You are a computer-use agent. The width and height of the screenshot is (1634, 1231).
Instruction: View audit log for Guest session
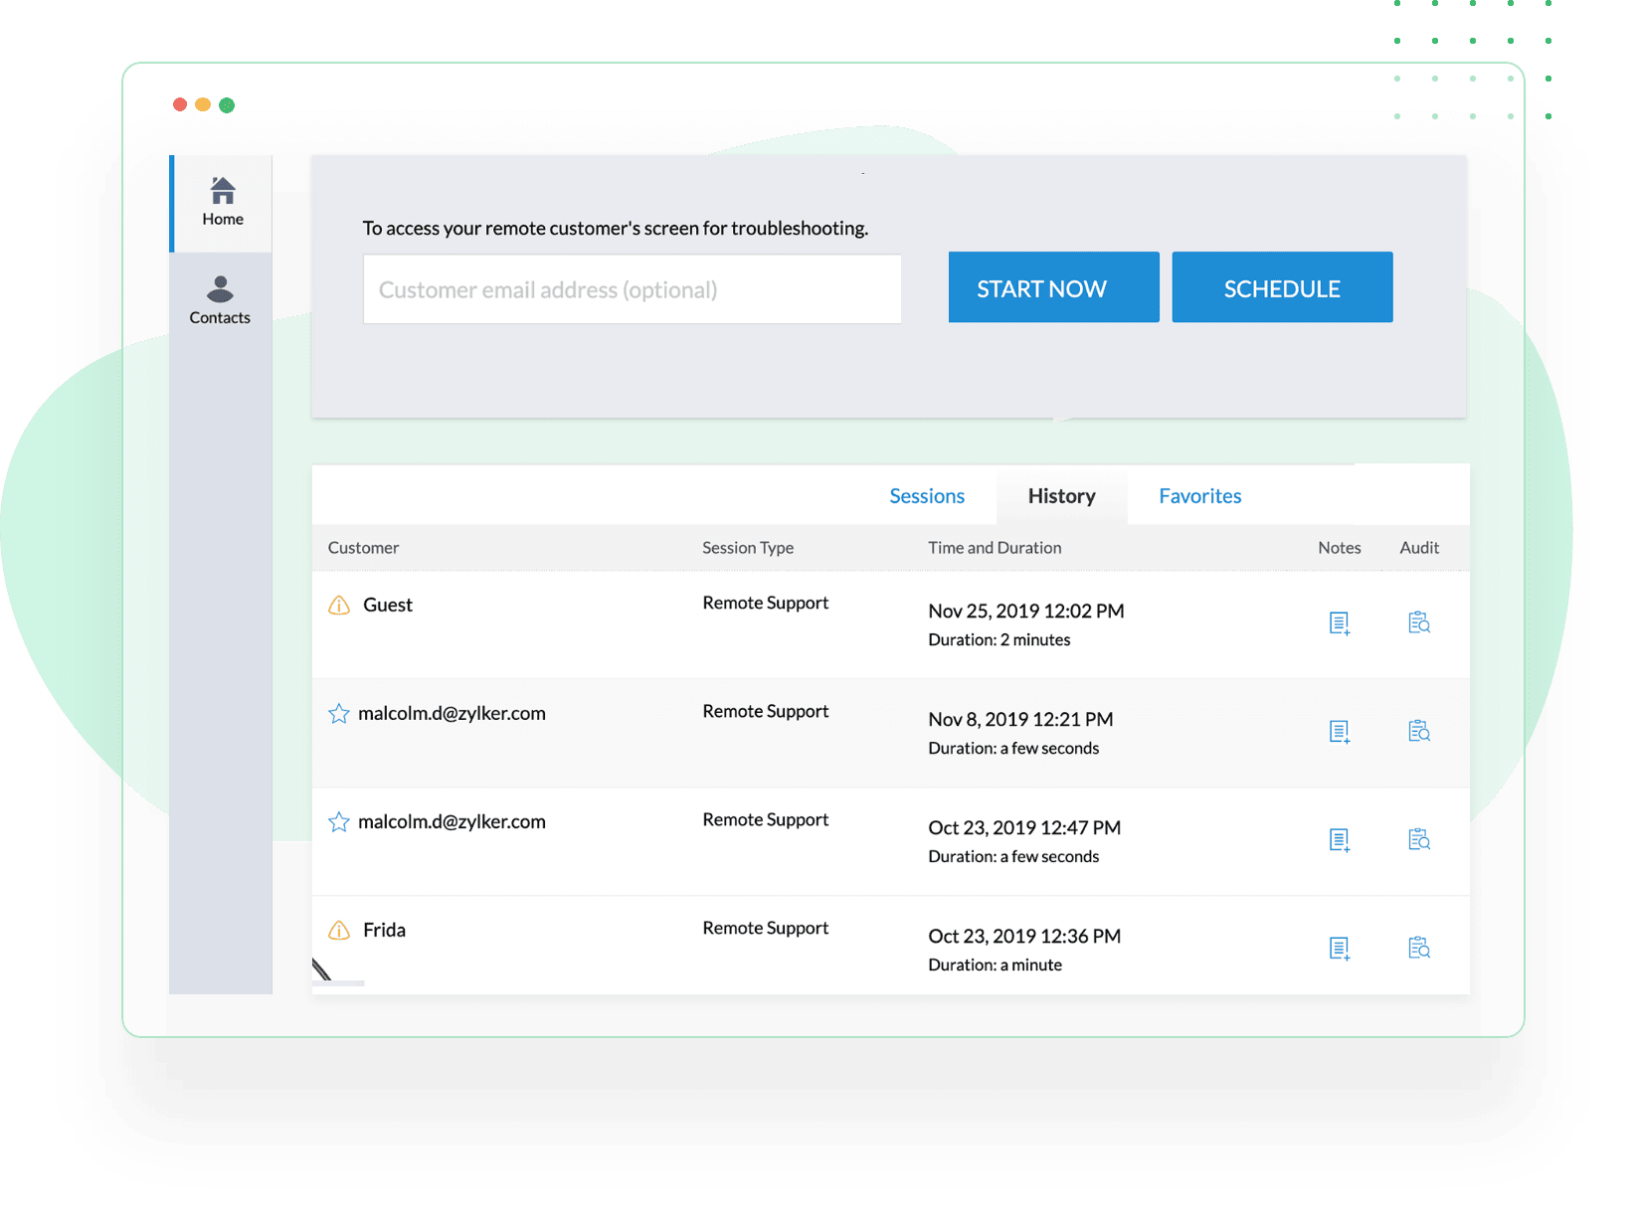(1419, 622)
